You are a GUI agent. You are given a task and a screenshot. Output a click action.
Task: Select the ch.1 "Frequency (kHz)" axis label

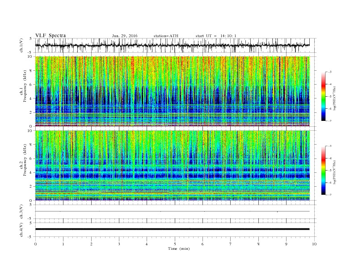(x=25, y=86)
